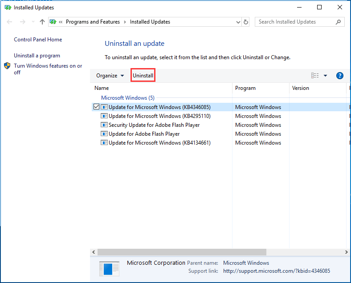The width and height of the screenshot is (351, 283).
Task: Close the Installed Updates window
Action: 339,8
